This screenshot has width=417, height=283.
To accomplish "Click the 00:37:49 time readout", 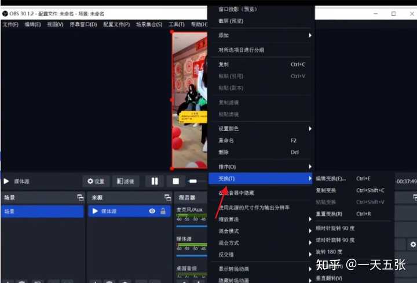I will tap(407, 182).
